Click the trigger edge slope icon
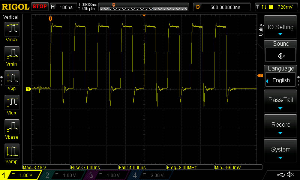This screenshot has height=180, width=300. coord(264,7)
